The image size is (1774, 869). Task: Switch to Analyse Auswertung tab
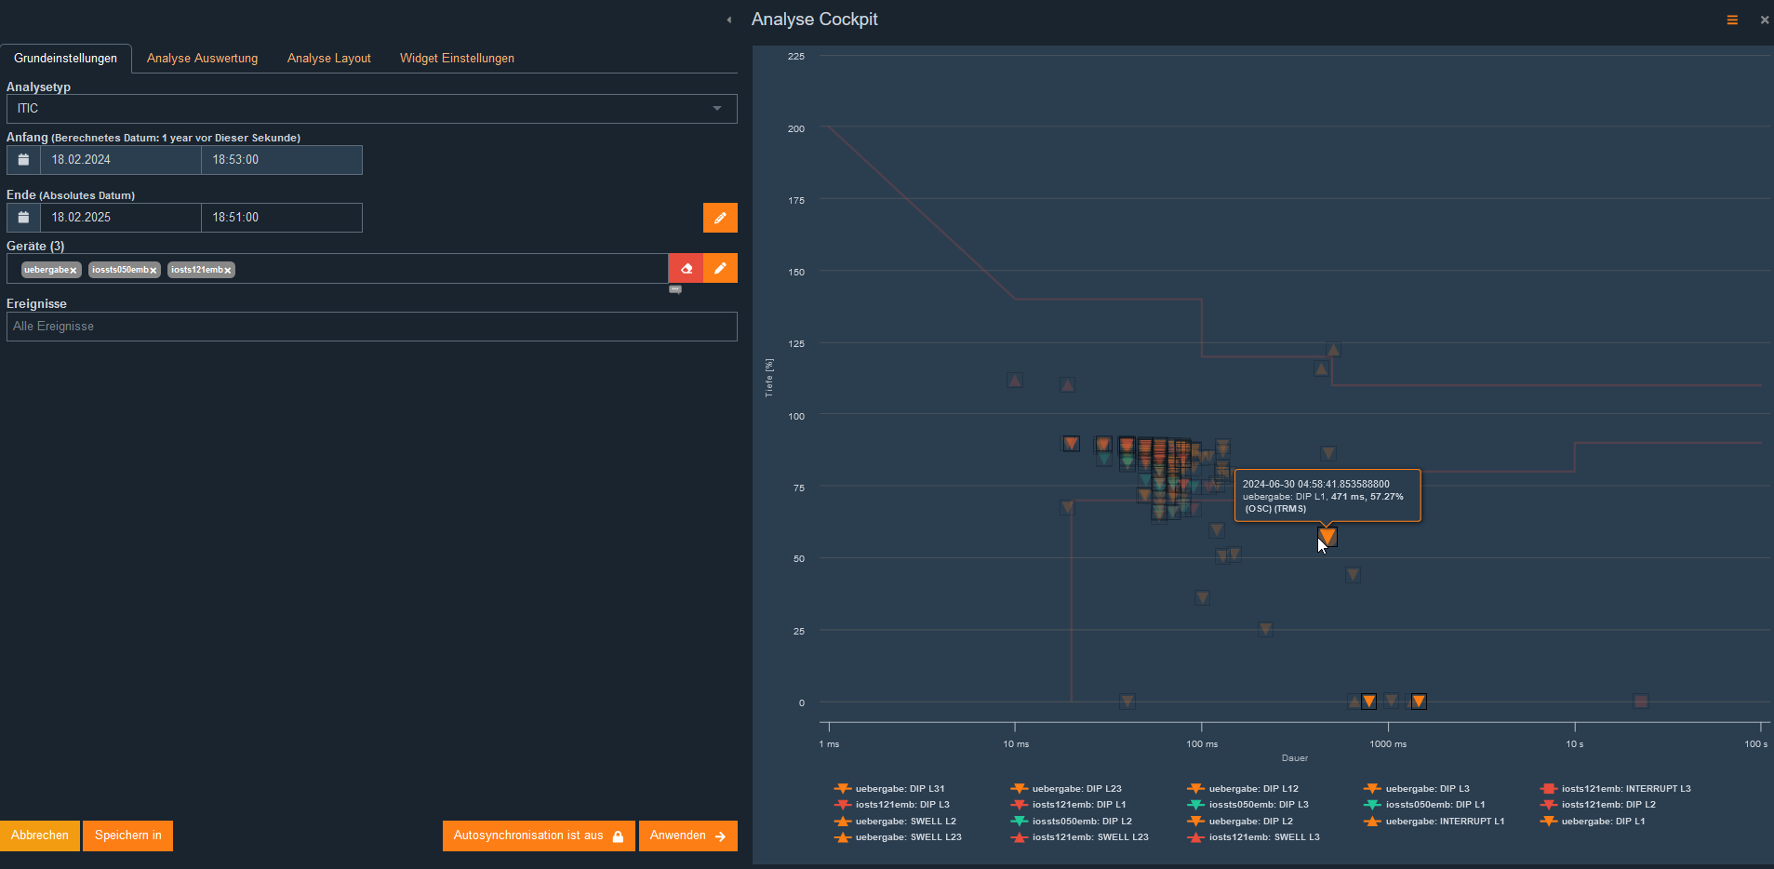(202, 59)
